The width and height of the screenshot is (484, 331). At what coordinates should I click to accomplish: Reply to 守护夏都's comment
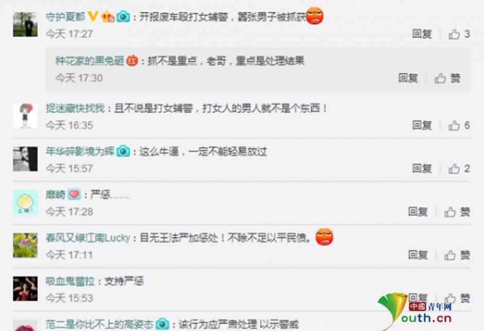point(422,34)
